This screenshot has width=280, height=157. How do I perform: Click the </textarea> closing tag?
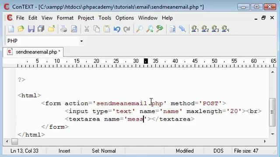coord(173,119)
